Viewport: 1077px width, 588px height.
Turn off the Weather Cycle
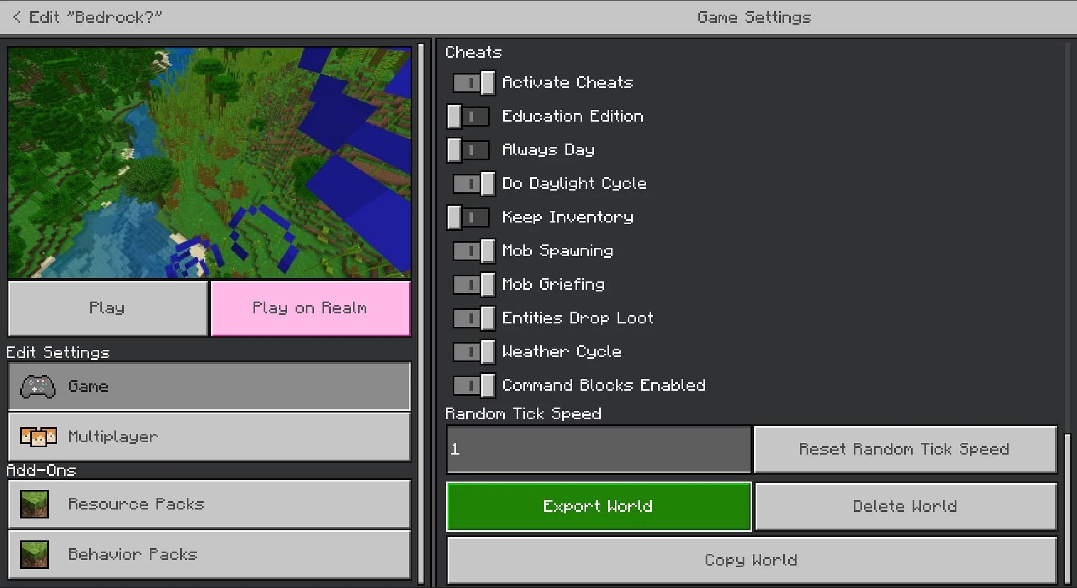point(473,351)
